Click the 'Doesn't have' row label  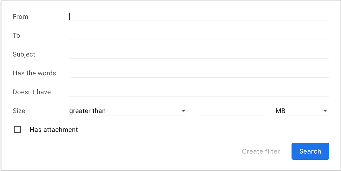[32, 92]
